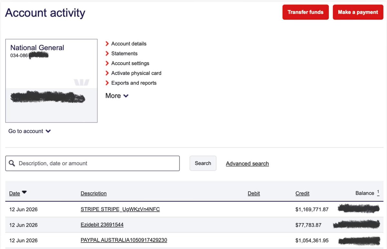The image size is (387, 249).
Task: Focus the description, date or amount search field
Action: pyautogui.click(x=93, y=163)
